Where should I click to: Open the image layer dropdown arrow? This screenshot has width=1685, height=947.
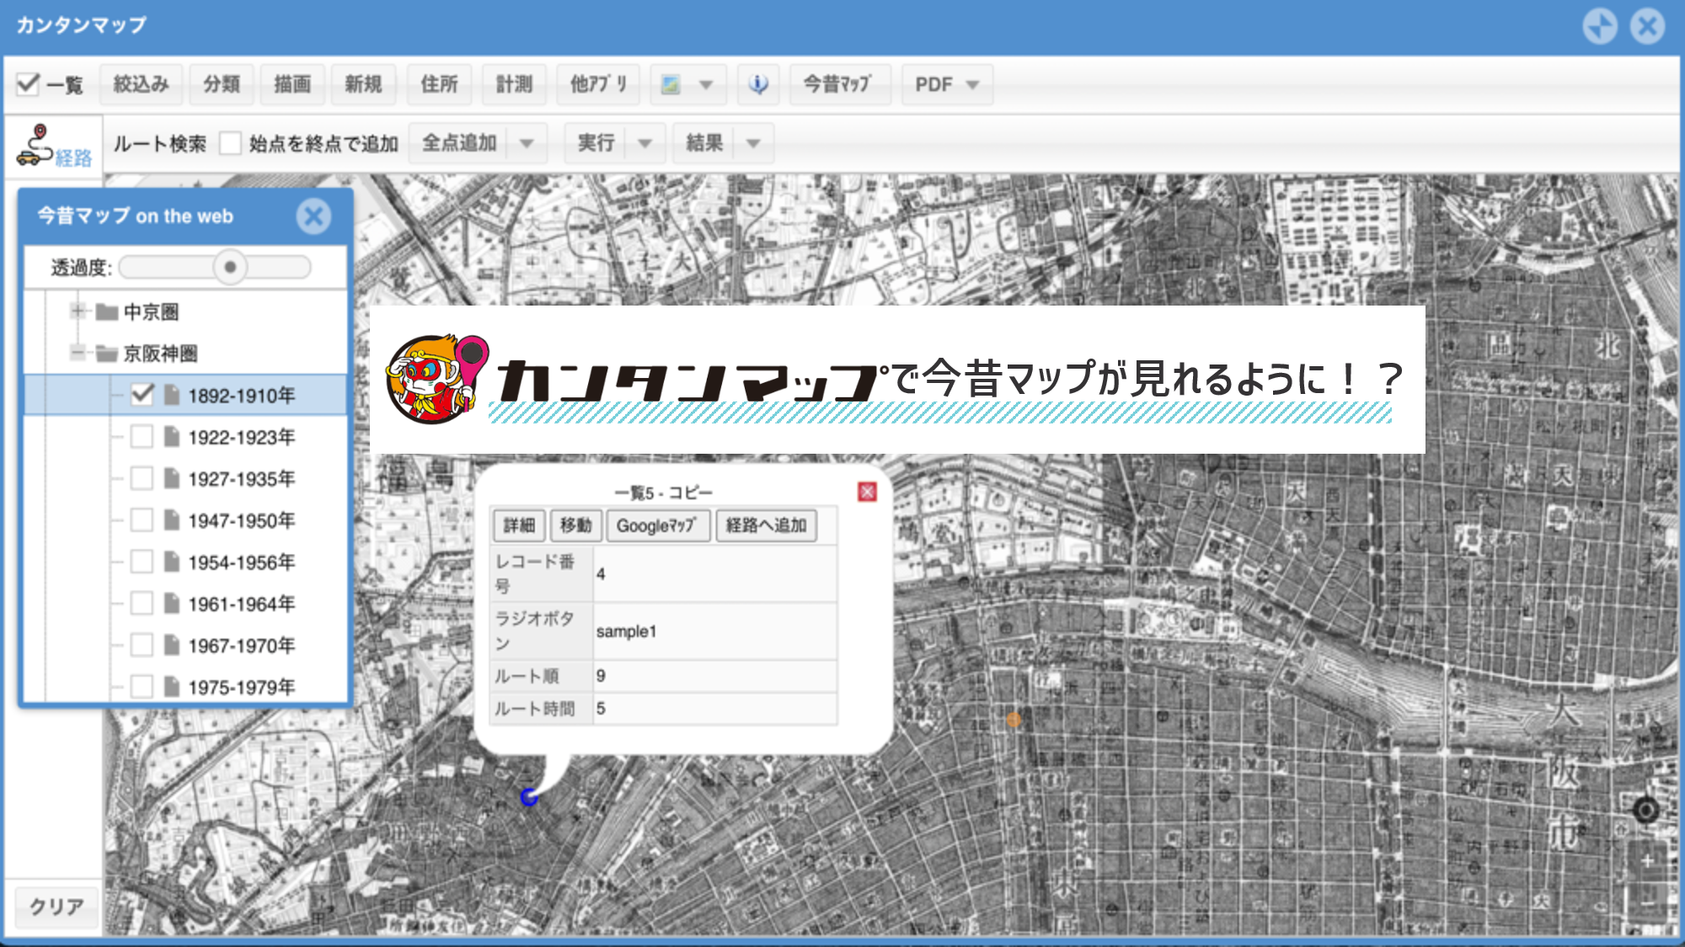click(706, 84)
